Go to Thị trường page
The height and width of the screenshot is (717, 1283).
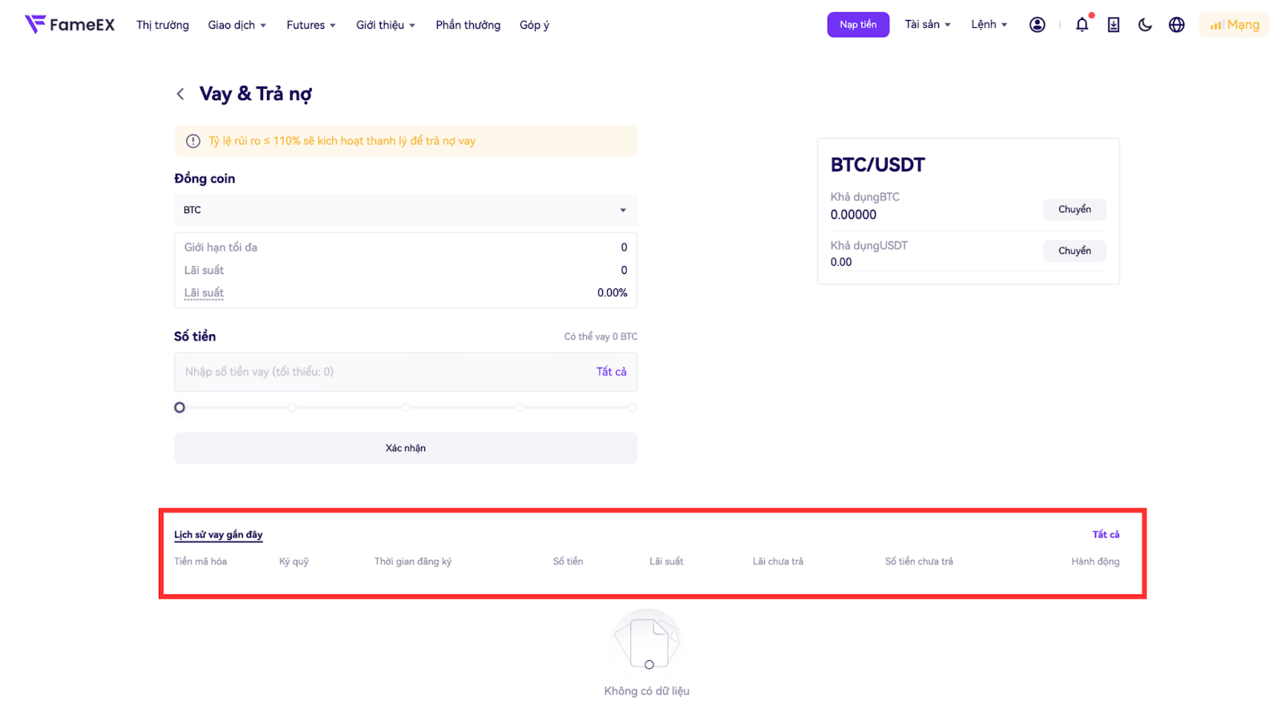(163, 25)
